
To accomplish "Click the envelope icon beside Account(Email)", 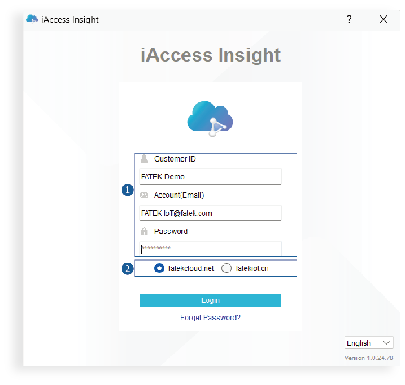I will tap(144, 195).
